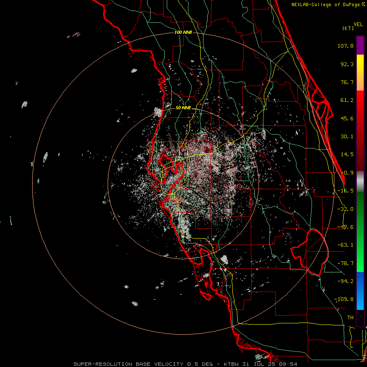This screenshot has height=367, width=367.
Task: Click the 92.3 velocity scale value
Action: [347, 64]
